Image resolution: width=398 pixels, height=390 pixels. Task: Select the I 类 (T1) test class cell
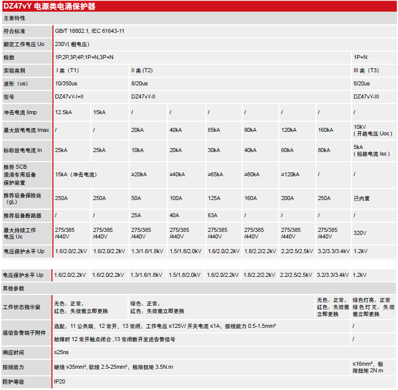tap(67, 71)
